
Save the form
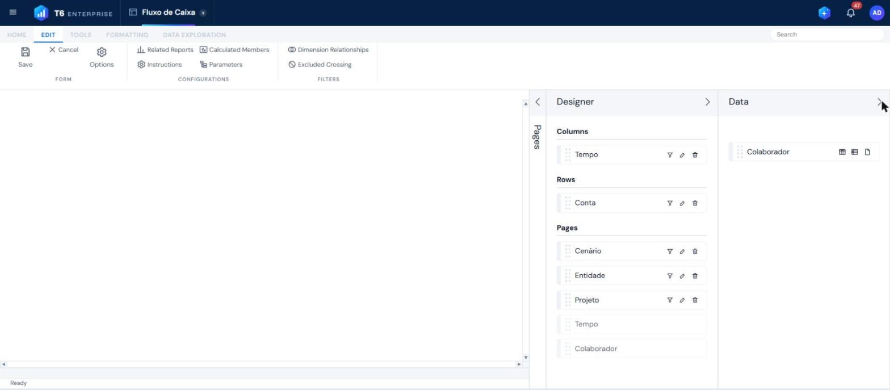pos(25,57)
